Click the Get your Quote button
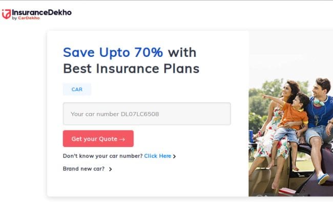This screenshot has width=333, height=215. point(98,139)
